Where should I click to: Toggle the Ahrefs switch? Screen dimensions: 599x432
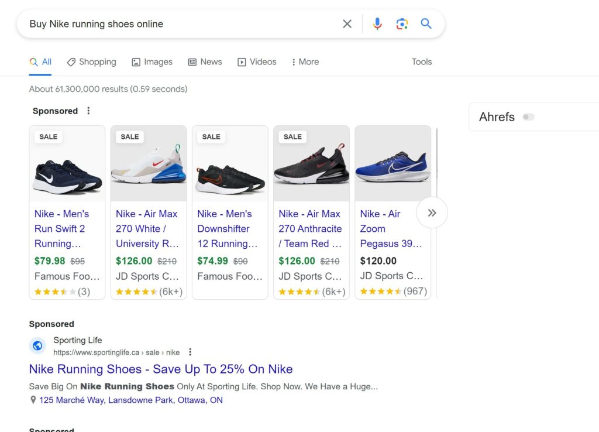pos(528,117)
